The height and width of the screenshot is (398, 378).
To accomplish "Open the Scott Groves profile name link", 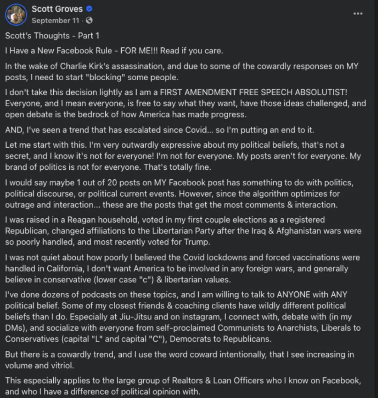I will [x=57, y=9].
